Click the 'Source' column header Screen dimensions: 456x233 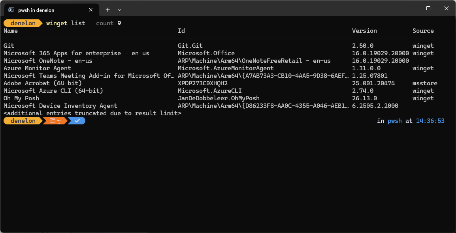pyautogui.click(x=423, y=31)
